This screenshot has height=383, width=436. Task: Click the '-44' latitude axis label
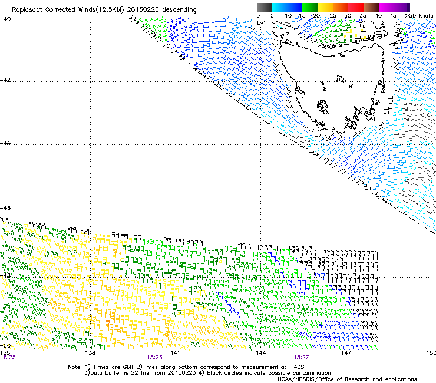(x=5, y=143)
